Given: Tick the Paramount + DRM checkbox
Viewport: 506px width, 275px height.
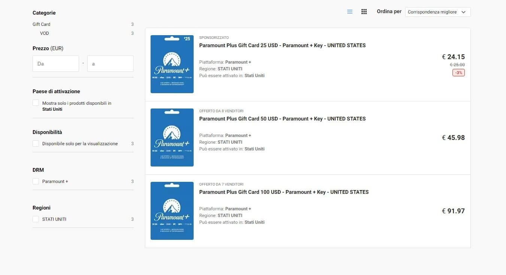Looking at the screenshot, I should click(x=36, y=181).
